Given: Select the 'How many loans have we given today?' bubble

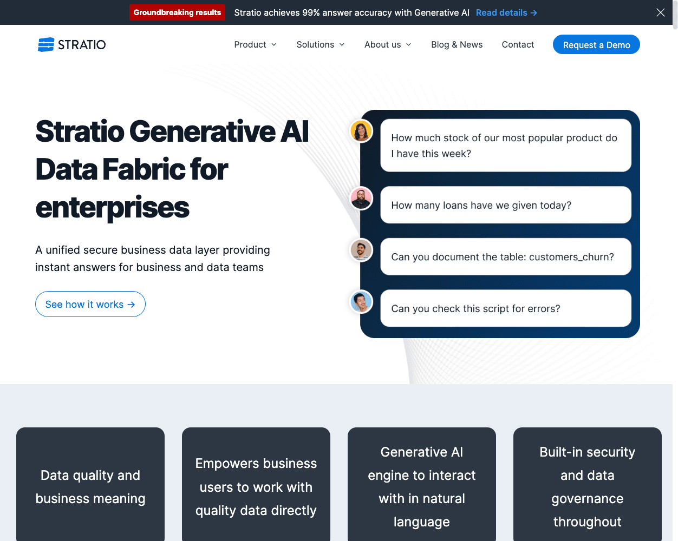Looking at the screenshot, I should (506, 205).
